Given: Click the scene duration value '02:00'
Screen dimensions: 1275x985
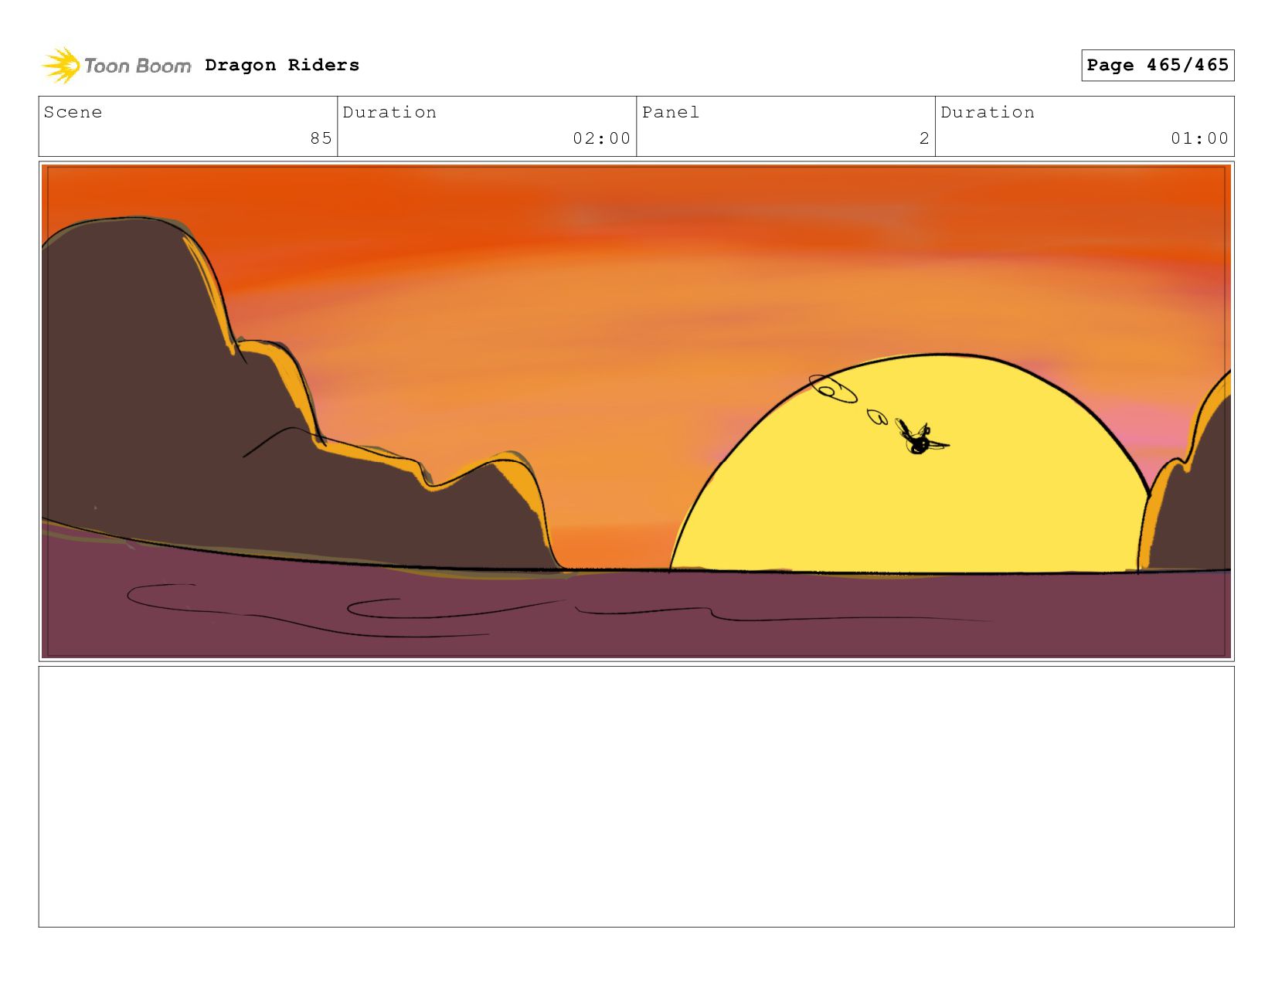Looking at the screenshot, I should point(601,138).
